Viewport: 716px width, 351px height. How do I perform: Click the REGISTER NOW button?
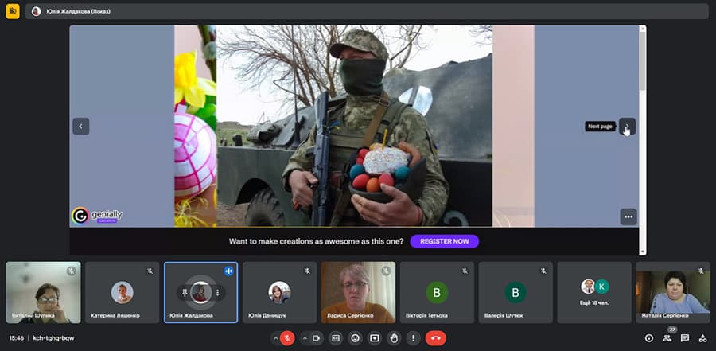444,241
